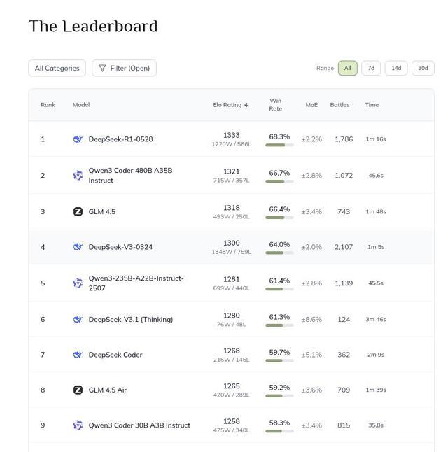Click the DeepSeek-V3-0324 logo icon
The height and width of the screenshot is (452, 448).
click(78, 247)
